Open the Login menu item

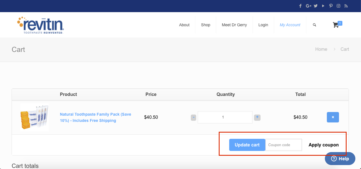pyautogui.click(x=263, y=25)
